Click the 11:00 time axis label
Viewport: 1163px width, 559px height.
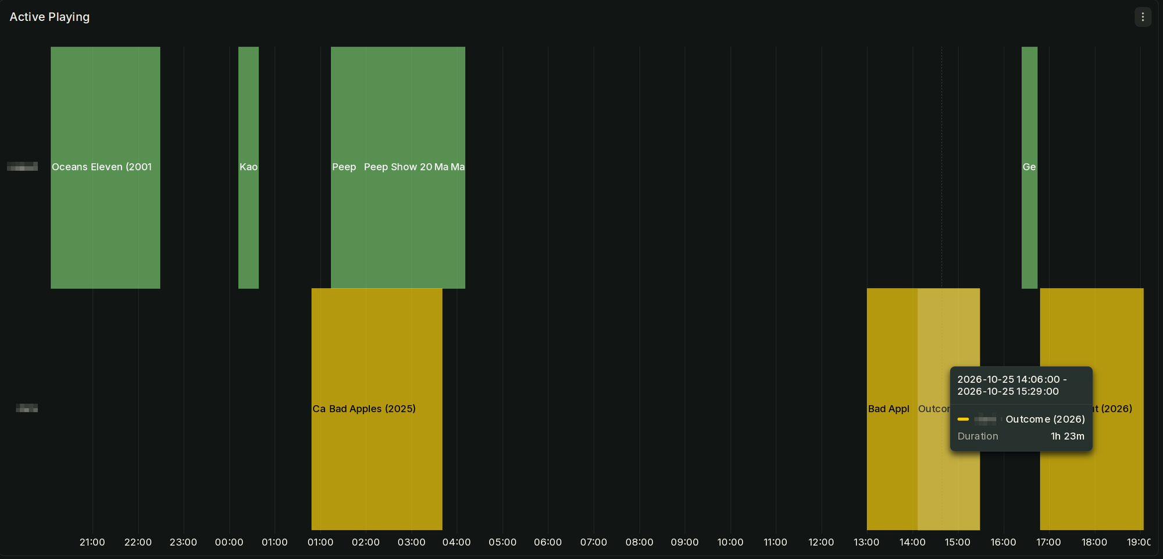775,542
